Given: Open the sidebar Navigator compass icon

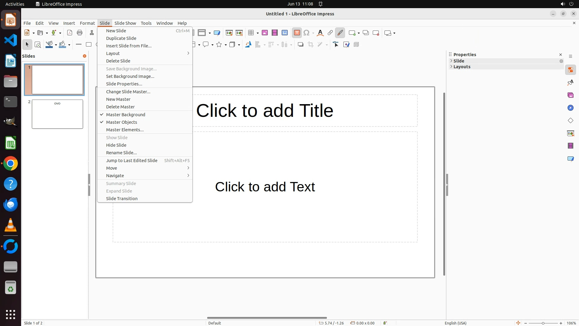Looking at the screenshot, I should pyautogui.click(x=570, y=108).
